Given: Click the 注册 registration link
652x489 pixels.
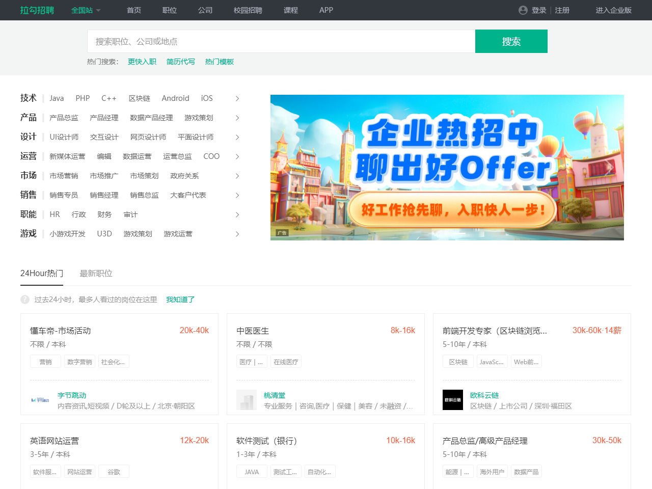Looking at the screenshot, I should pyautogui.click(x=562, y=10).
